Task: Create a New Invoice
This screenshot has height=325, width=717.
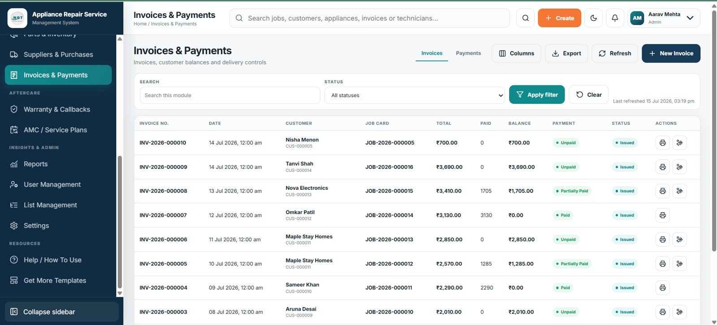Action: [671, 53]
